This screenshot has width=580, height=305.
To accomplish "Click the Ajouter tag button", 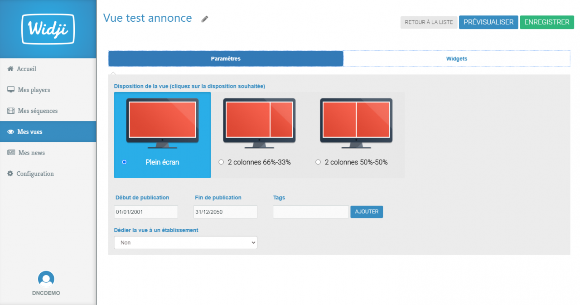I will [367, 212].
